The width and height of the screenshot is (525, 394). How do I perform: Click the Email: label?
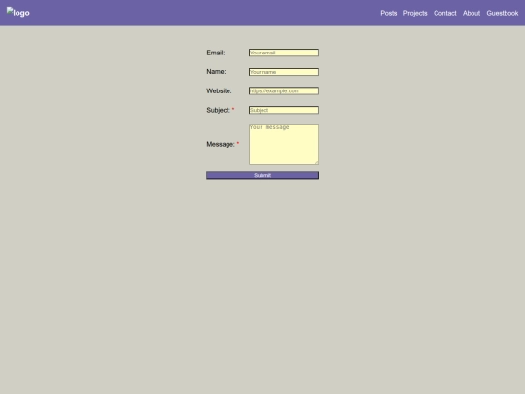(216, 53)
